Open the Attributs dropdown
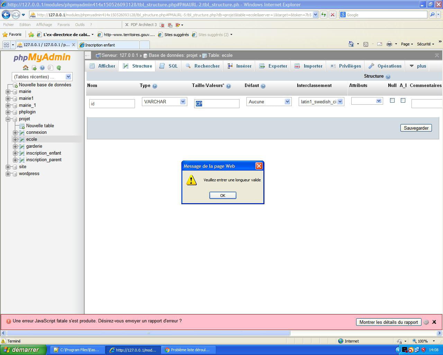This screenshot has height=355, width=443. (367, 101)
